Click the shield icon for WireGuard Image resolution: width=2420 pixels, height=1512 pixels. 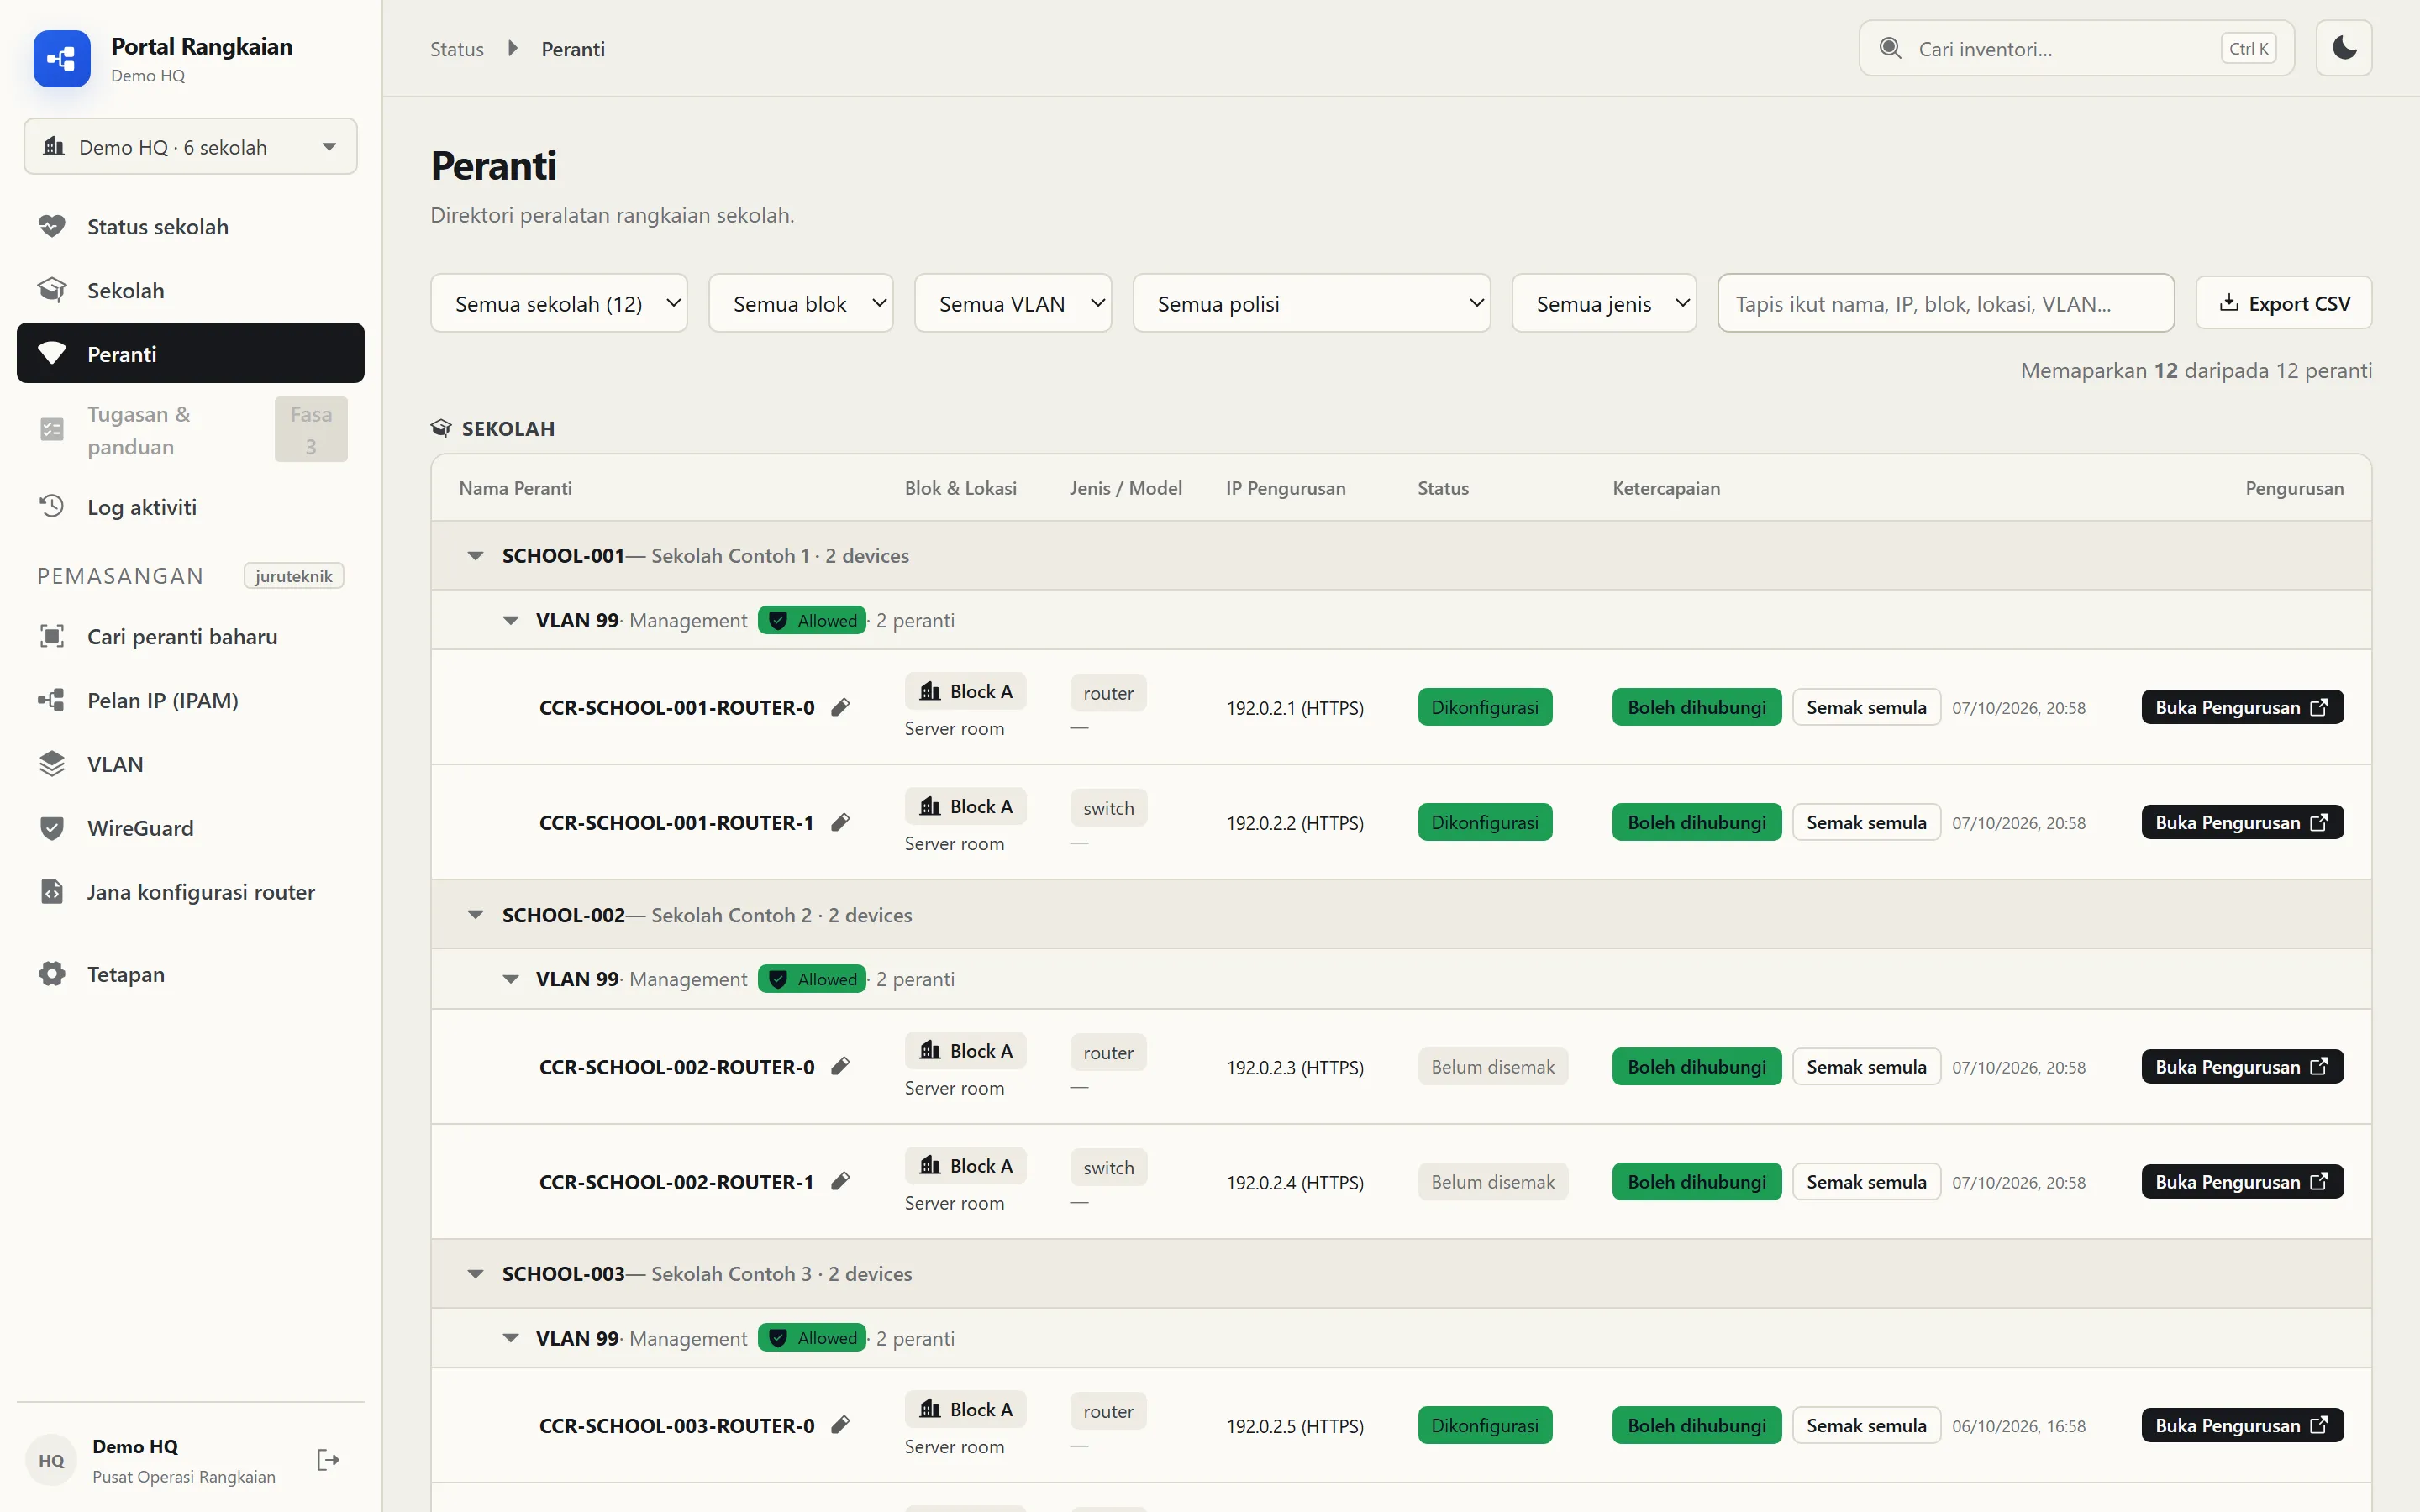tap(52, 828)
